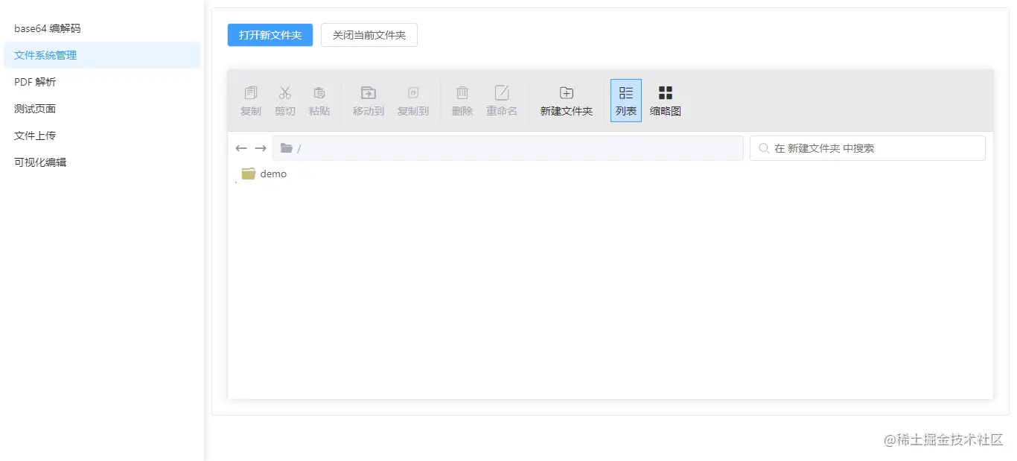
Task: Click the 移动到 (move to) icon
Action: (369, 93)
